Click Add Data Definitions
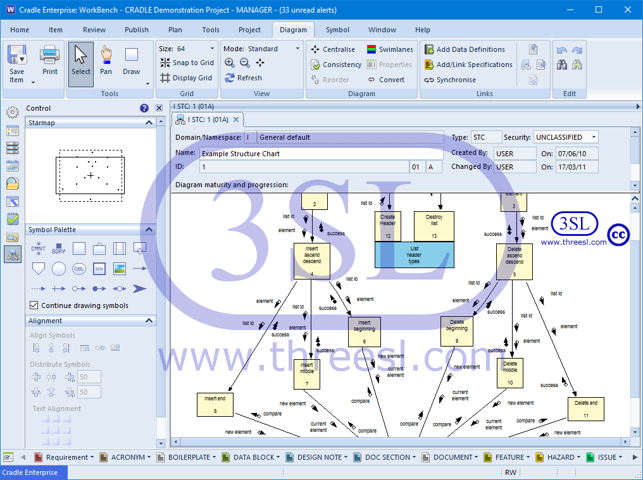 point(465,49)
